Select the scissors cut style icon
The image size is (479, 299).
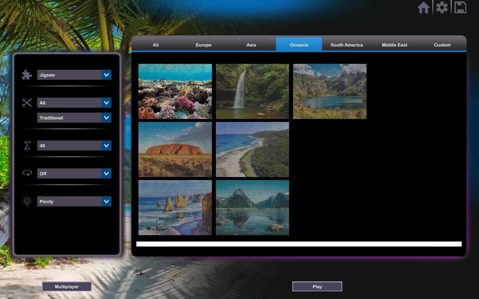pyautogui.click(x=27, y=103)
